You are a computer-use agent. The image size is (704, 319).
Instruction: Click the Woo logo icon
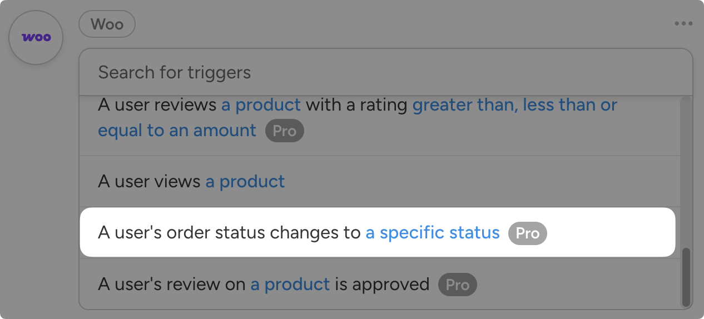tap(36, 38)
